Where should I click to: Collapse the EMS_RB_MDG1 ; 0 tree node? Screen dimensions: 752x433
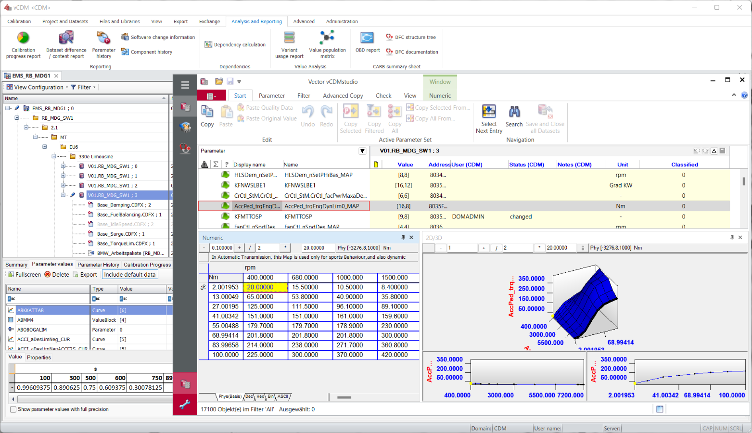point(8,108)
